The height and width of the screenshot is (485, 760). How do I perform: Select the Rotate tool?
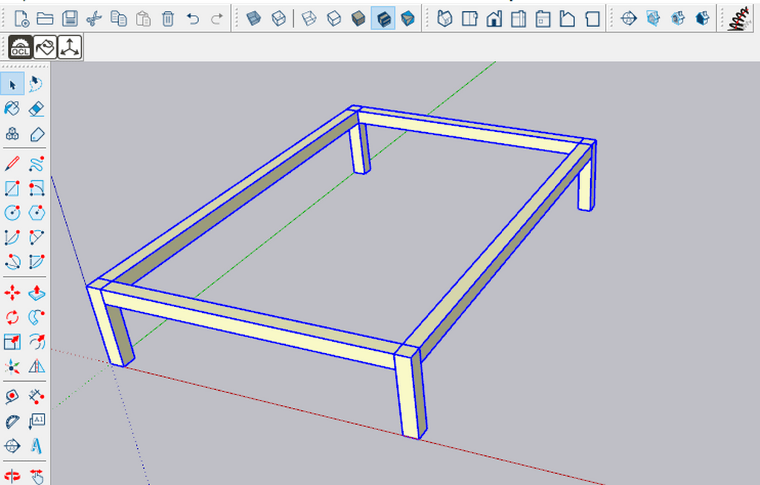(13, 317)
